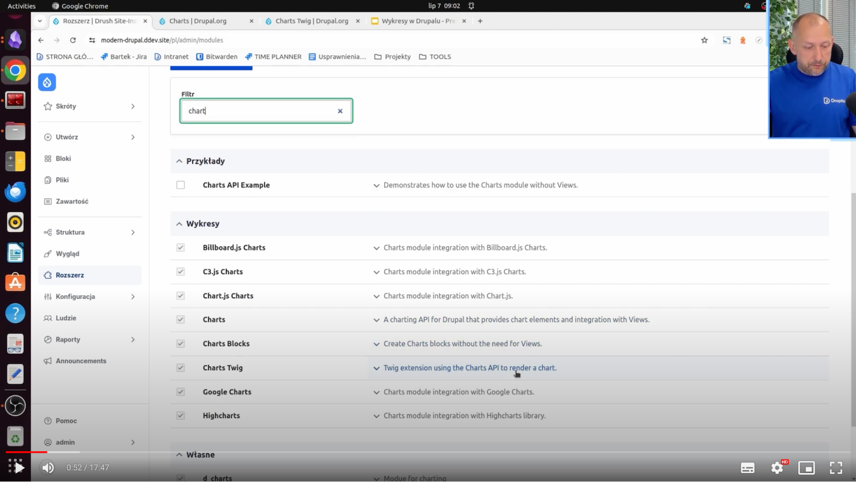Viewport: 856px width, 482px height.
Task: Expand Charts API Example description
Action: point(376,186)
